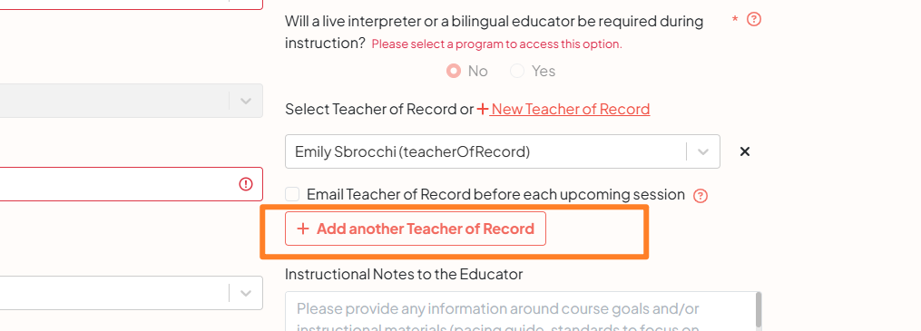Click inside the bottom-left white select field
This screenshot has width=921, height=331.
[x=131, y=293]
